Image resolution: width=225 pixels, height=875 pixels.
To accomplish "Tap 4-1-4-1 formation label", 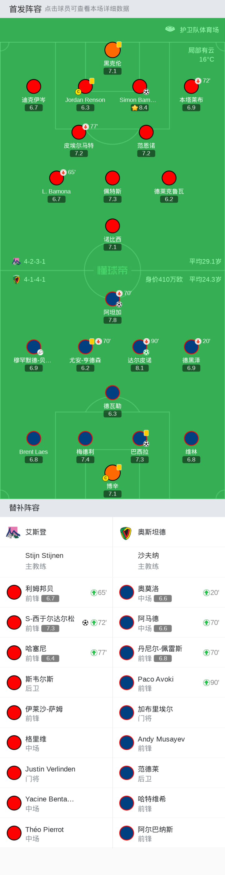I will (35, 279).
